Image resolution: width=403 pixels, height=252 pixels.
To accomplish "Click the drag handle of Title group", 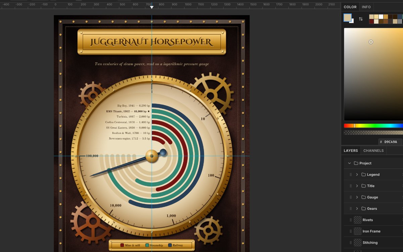I will (351, 186).
